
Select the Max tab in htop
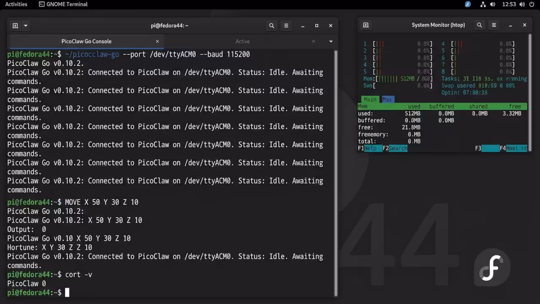[x=387, y=100]
